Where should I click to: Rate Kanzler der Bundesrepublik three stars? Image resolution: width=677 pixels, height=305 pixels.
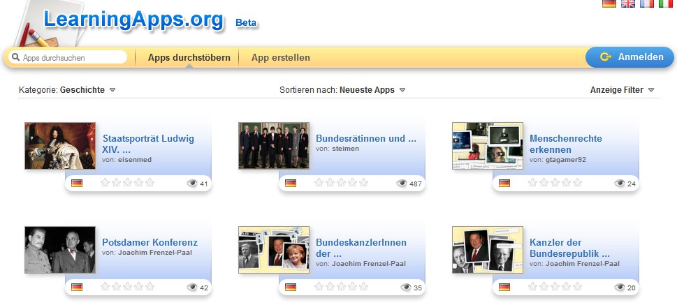[x=555, y=286]
